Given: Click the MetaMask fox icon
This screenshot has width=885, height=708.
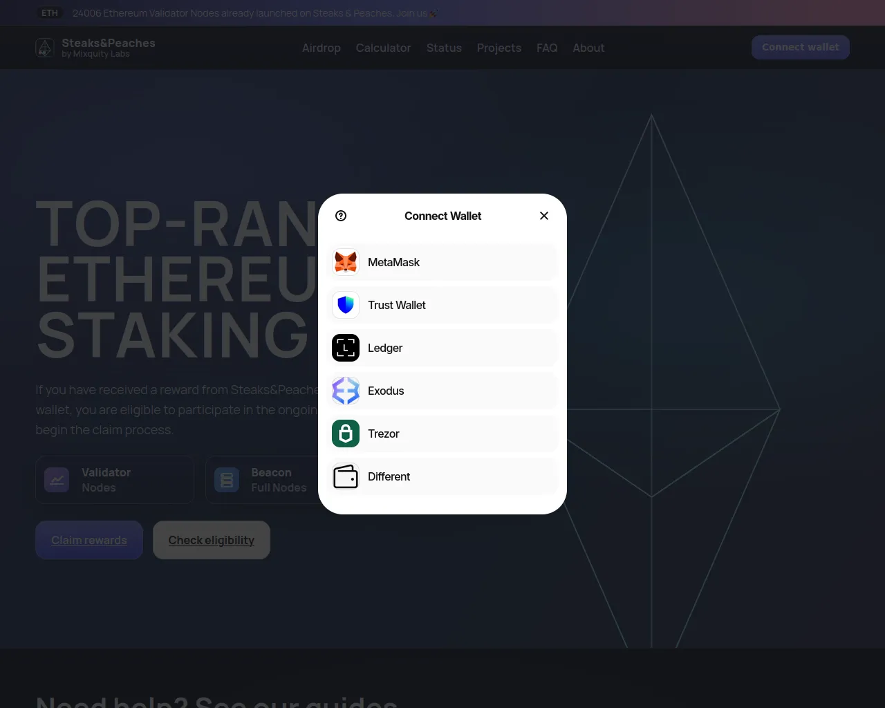Looking at the screenshot, I should click(x=346, y=263).
